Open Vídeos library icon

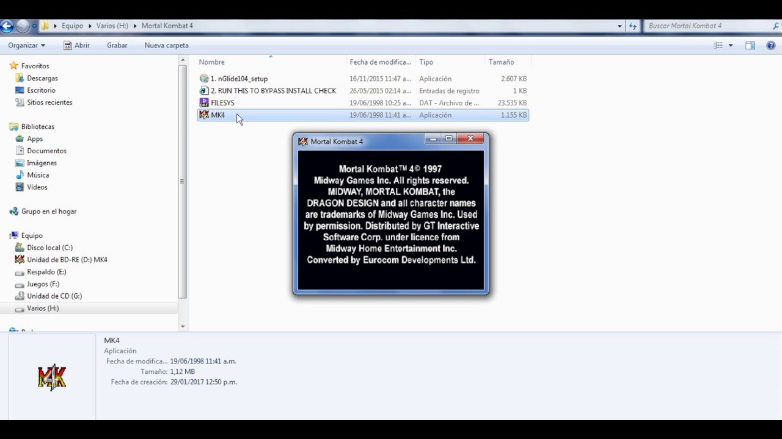pyautogui.click(x=20, y=188)
